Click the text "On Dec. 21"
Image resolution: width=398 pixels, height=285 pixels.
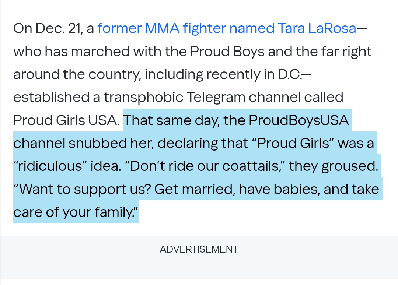point(48,28)
